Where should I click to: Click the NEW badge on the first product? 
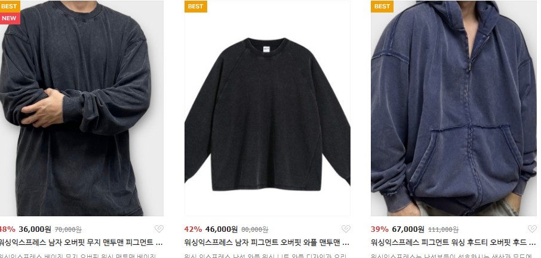10,18
